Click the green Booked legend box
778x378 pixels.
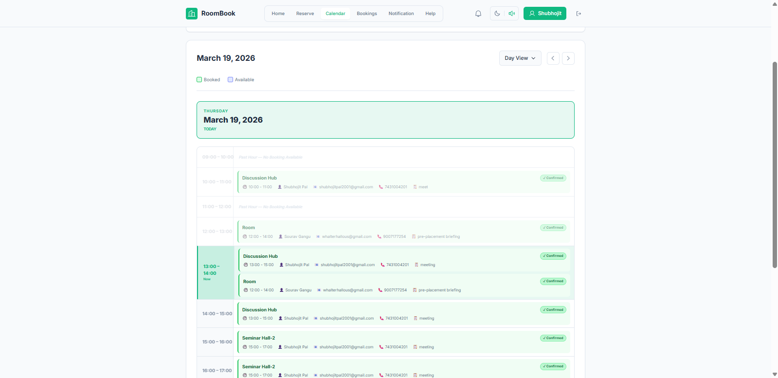pyautogui.click(x=199, y=80)
